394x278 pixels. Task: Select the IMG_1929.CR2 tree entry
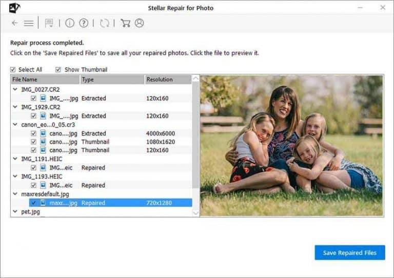pyautogui.click(x=41, y=107)
